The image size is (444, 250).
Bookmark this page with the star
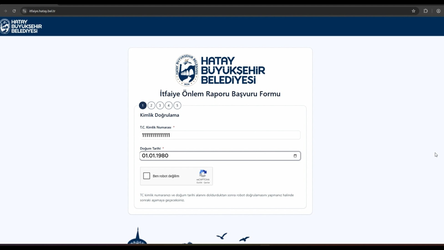[413, 11]
